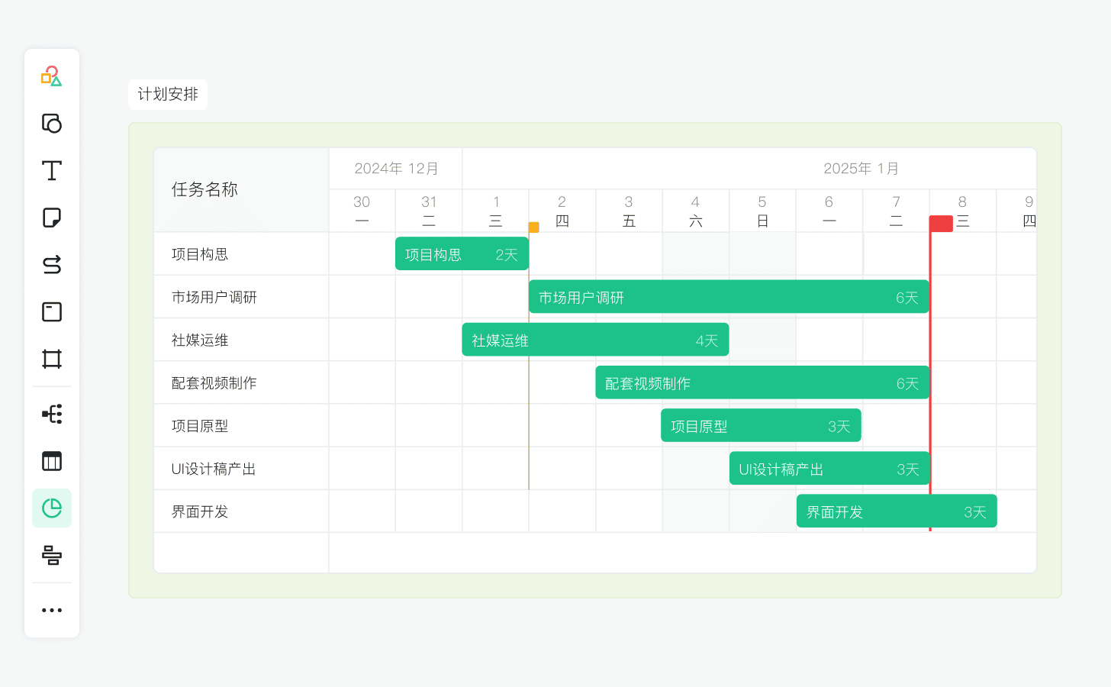Click the red timeline marker flag

click(941, 224)
